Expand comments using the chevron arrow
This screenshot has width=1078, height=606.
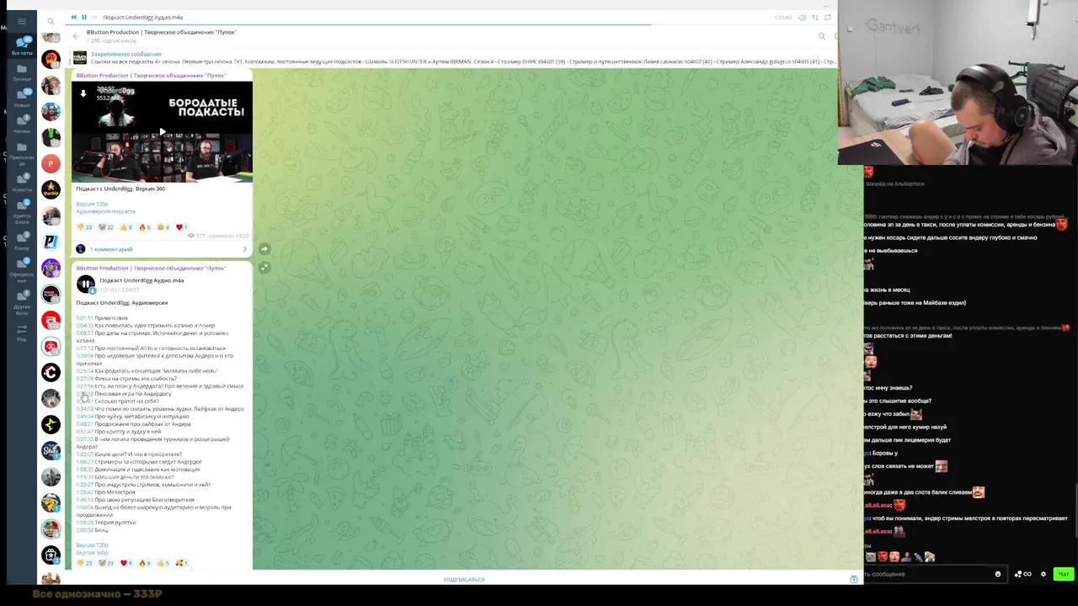(244, 249)
